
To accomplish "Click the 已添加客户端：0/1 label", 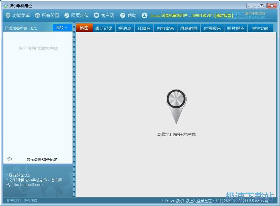I will click(x=21, y=28).
